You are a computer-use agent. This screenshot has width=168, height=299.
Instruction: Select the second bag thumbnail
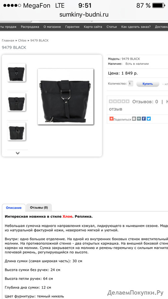[16, 102]
